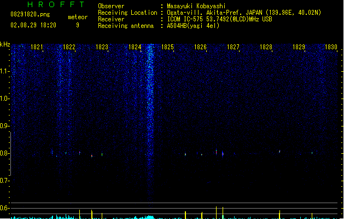Click the 1.1 kHz axis label

(5, 71)
